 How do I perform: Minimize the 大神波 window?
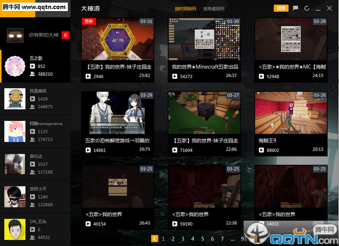318,9
